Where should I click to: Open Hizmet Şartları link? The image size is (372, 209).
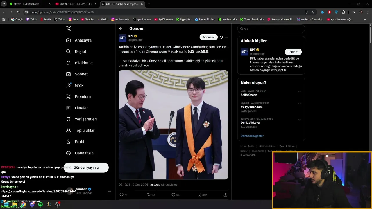coord(248,146)
